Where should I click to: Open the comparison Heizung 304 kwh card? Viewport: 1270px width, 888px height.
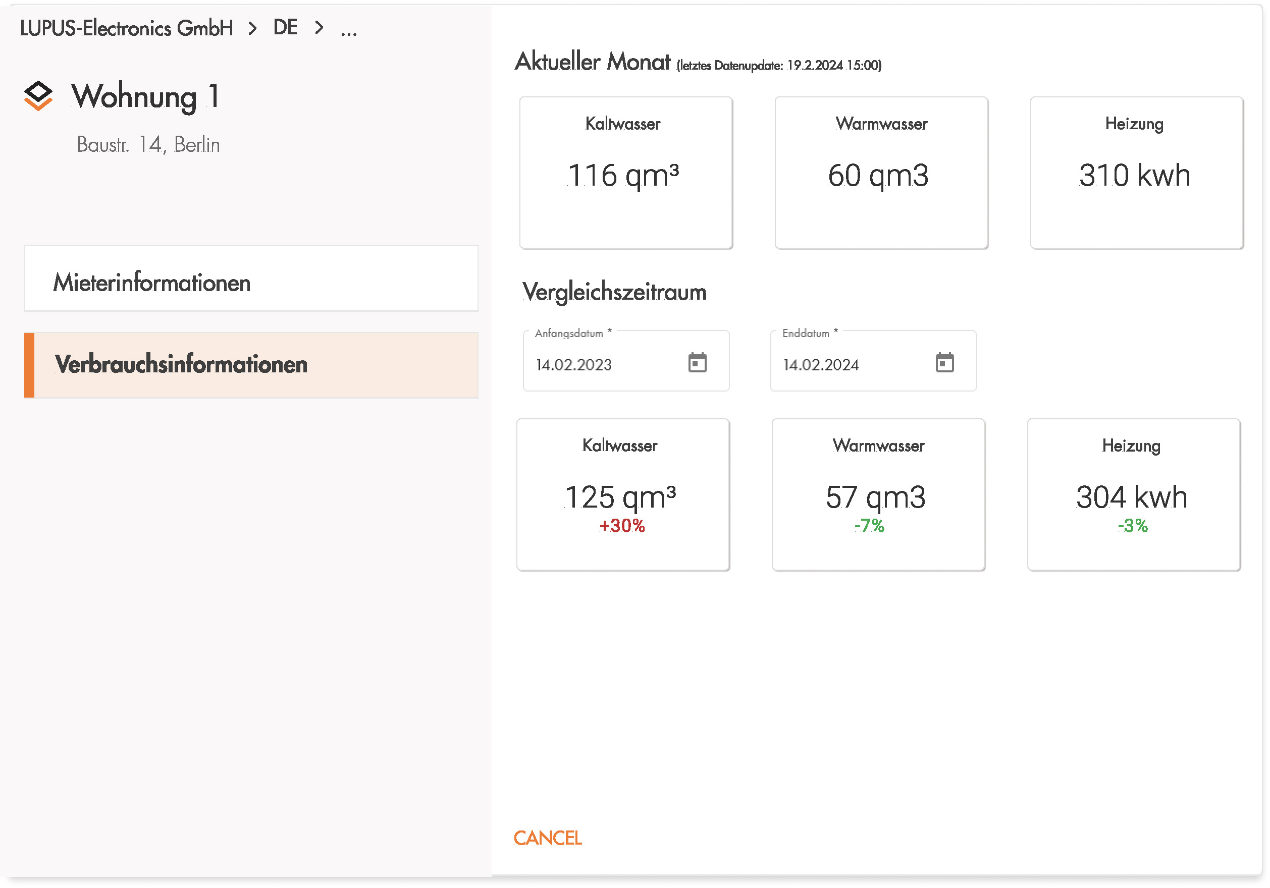pos(1134,494)
